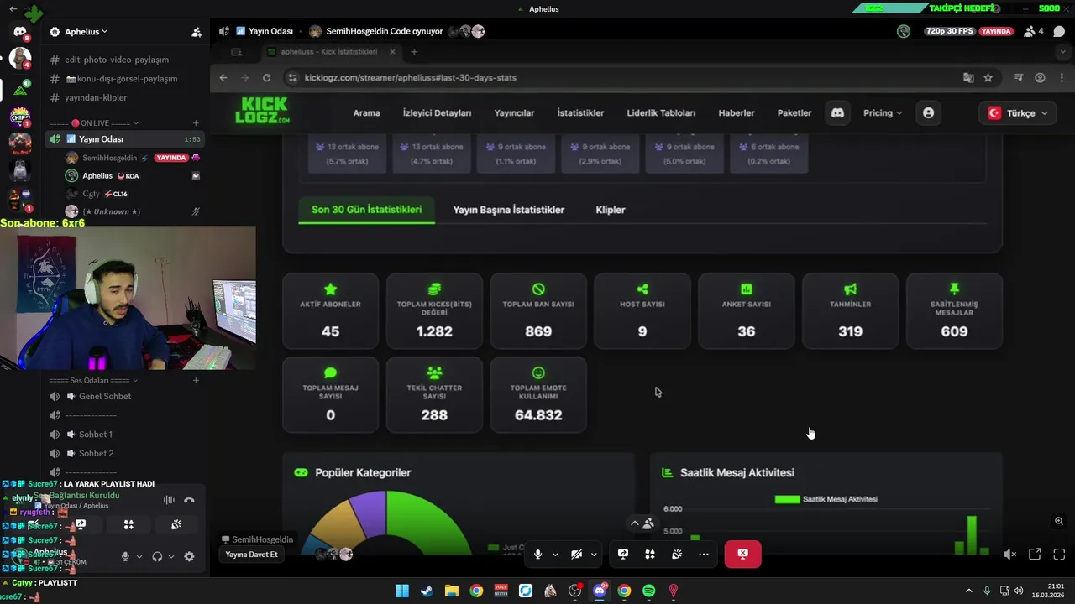Disconnect from voice using the phone icon
1075x604 pixels.
pyautogui.click(x=189, y=500)
